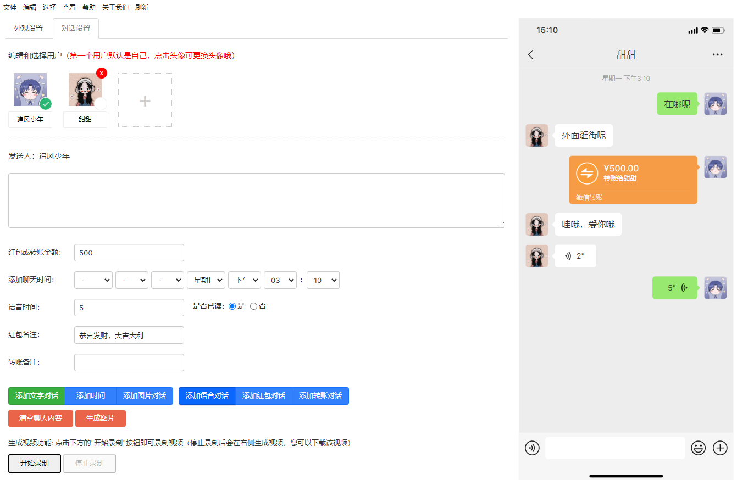Click the back arrow in chat header
The image size is (737, 480).
[530, 54]
